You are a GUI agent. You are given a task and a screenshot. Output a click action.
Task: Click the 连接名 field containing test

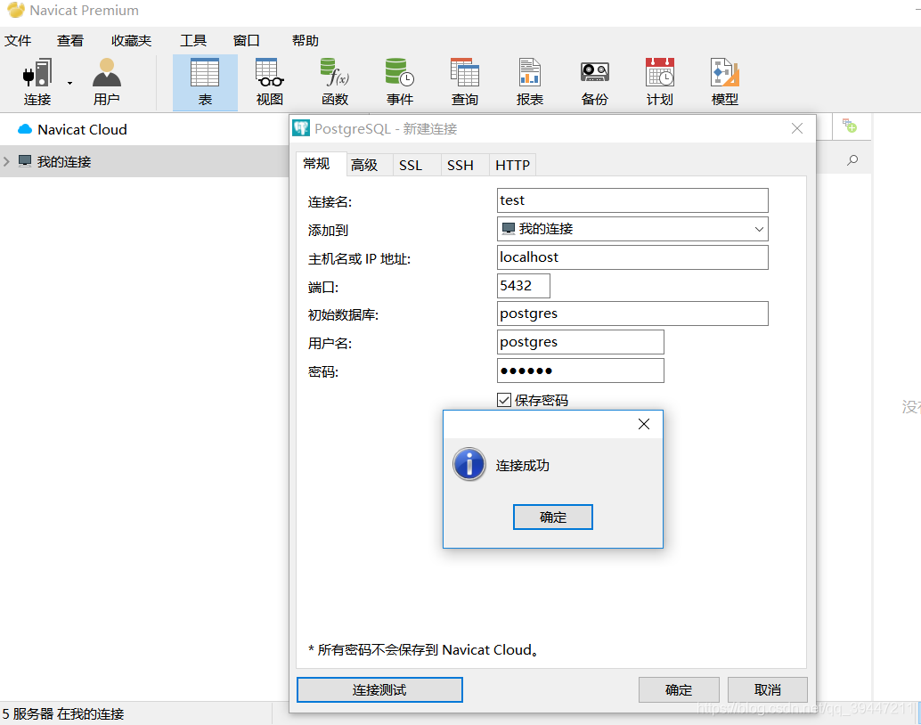coord(632,200)
